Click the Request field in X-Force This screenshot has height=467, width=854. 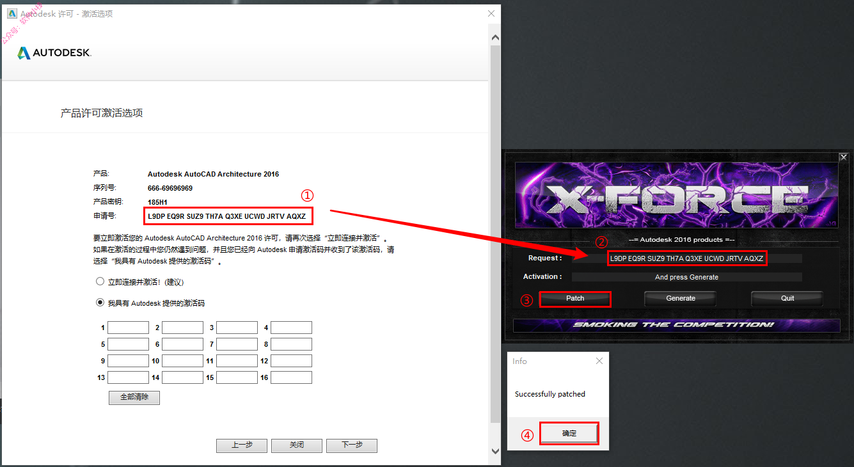[687, 258]
